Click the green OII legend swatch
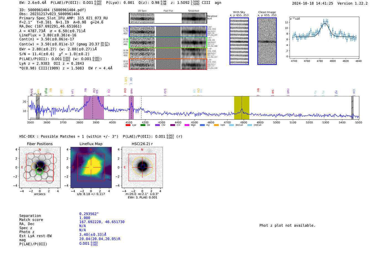The height and width of the screenshot is (263, 387). 143,125
